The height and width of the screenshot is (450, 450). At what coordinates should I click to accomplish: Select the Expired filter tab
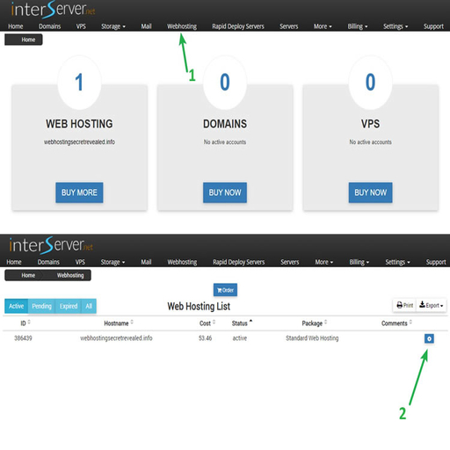tap(69, 306)
